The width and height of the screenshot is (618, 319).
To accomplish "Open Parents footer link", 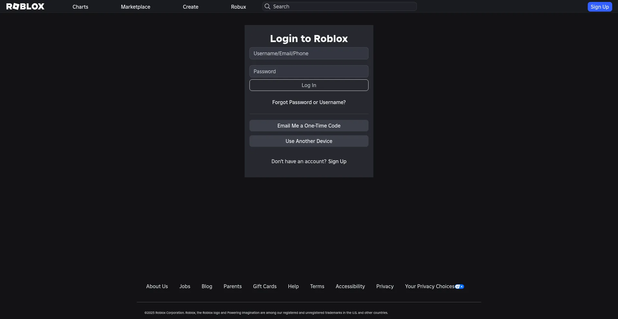I will pyautogui.click(x=233, y=286).
